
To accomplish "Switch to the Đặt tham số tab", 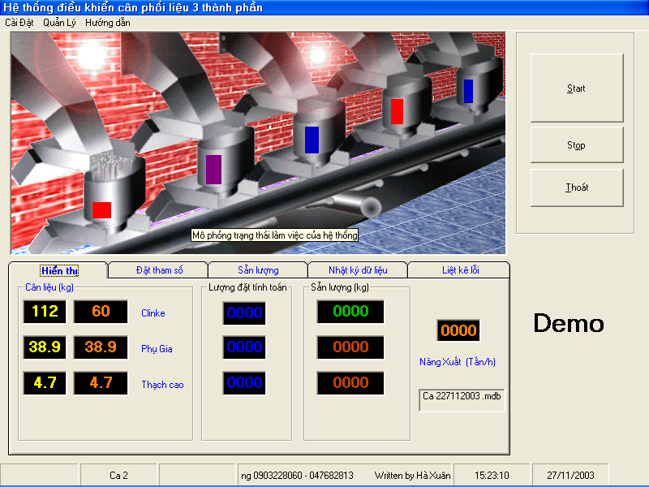I will (159, 270).
